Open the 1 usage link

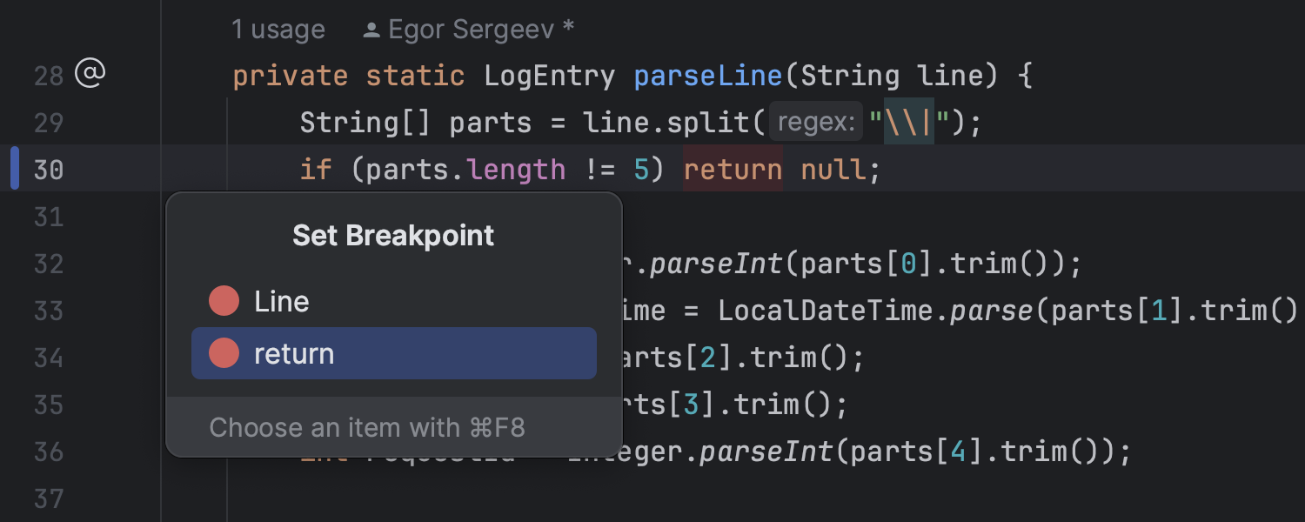click(x=278, y=30)
